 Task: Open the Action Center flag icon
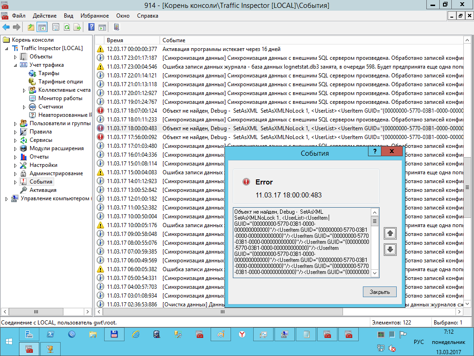[x=403, y=335]
